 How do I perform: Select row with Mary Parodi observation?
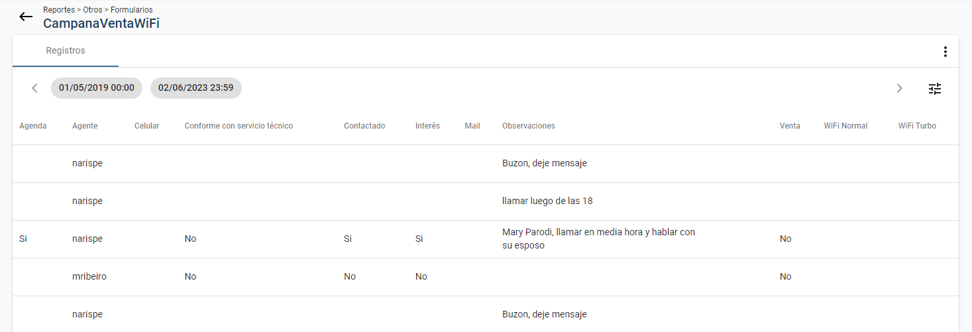click(x=486, y=239)
